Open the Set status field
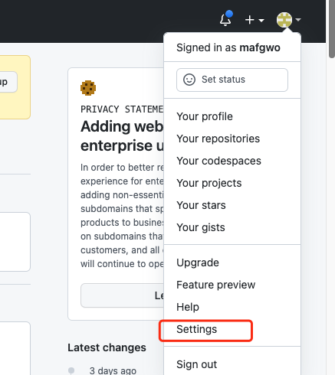The width and height of the screenshot is (335, 375). 232,80
